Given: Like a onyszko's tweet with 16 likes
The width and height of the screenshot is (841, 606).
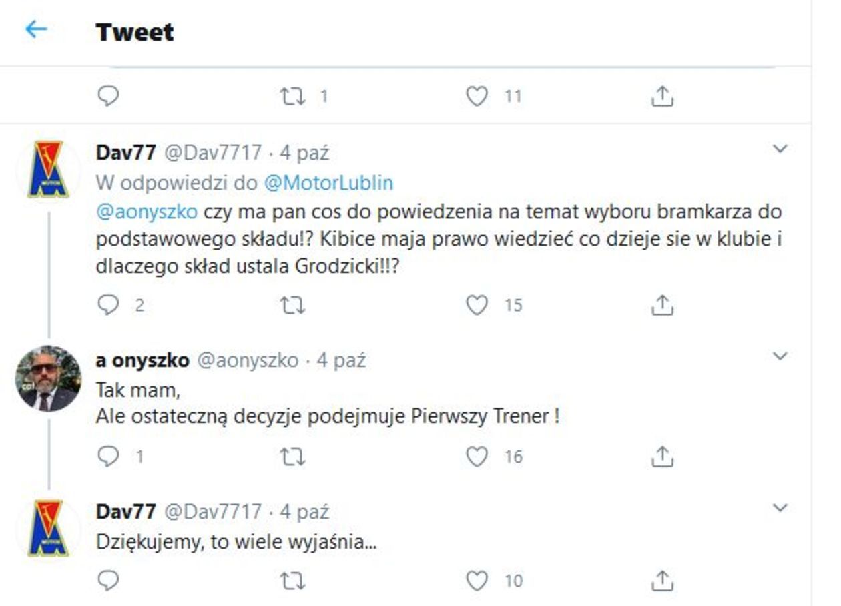Looking at the screenshot, I should [x=477, y=457].
